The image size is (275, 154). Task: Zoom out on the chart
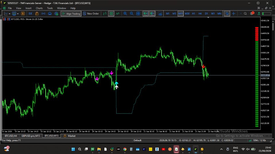(x=132, y=13)
